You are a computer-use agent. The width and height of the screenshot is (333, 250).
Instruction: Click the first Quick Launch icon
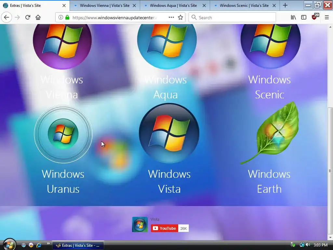click(23, 245)
